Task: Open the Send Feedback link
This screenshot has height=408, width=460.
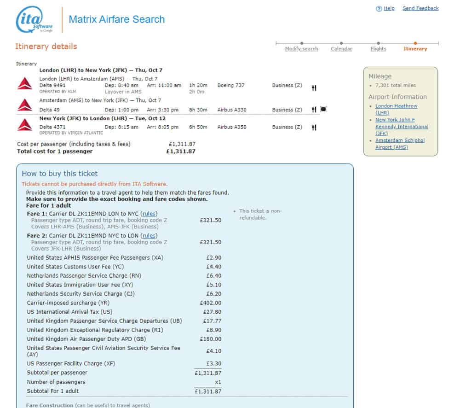Action: coord(420,8)
